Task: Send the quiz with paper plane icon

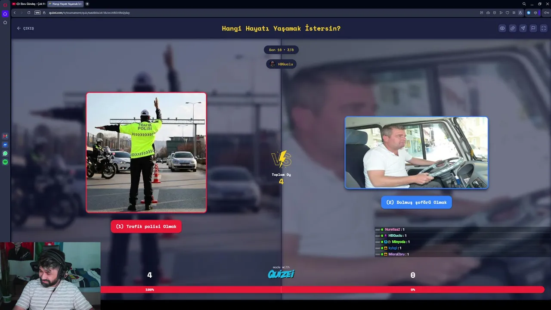Action: coord(523,28)
